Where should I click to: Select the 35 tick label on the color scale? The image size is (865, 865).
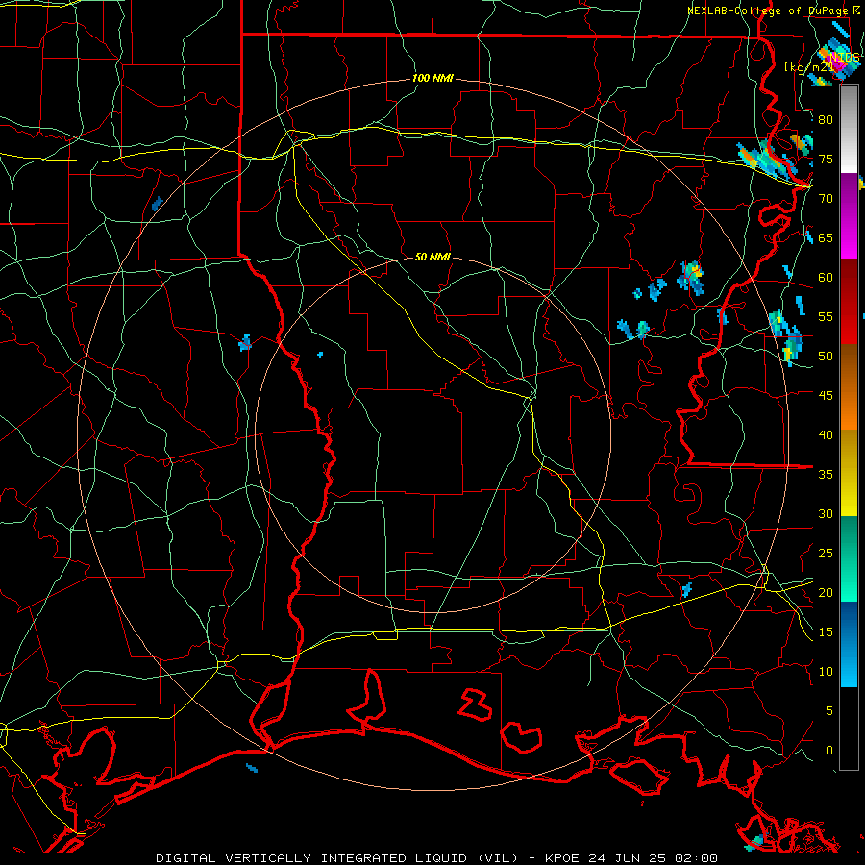point(826,475)
